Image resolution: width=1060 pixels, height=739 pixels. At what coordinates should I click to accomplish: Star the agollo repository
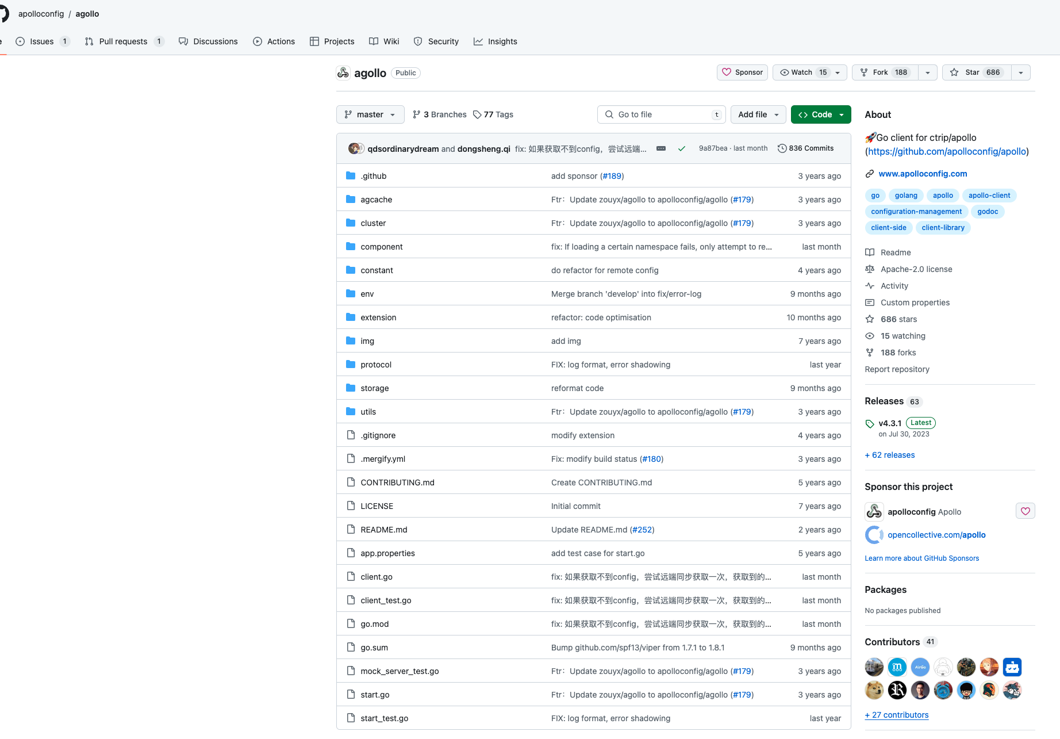tap(977, 72)
